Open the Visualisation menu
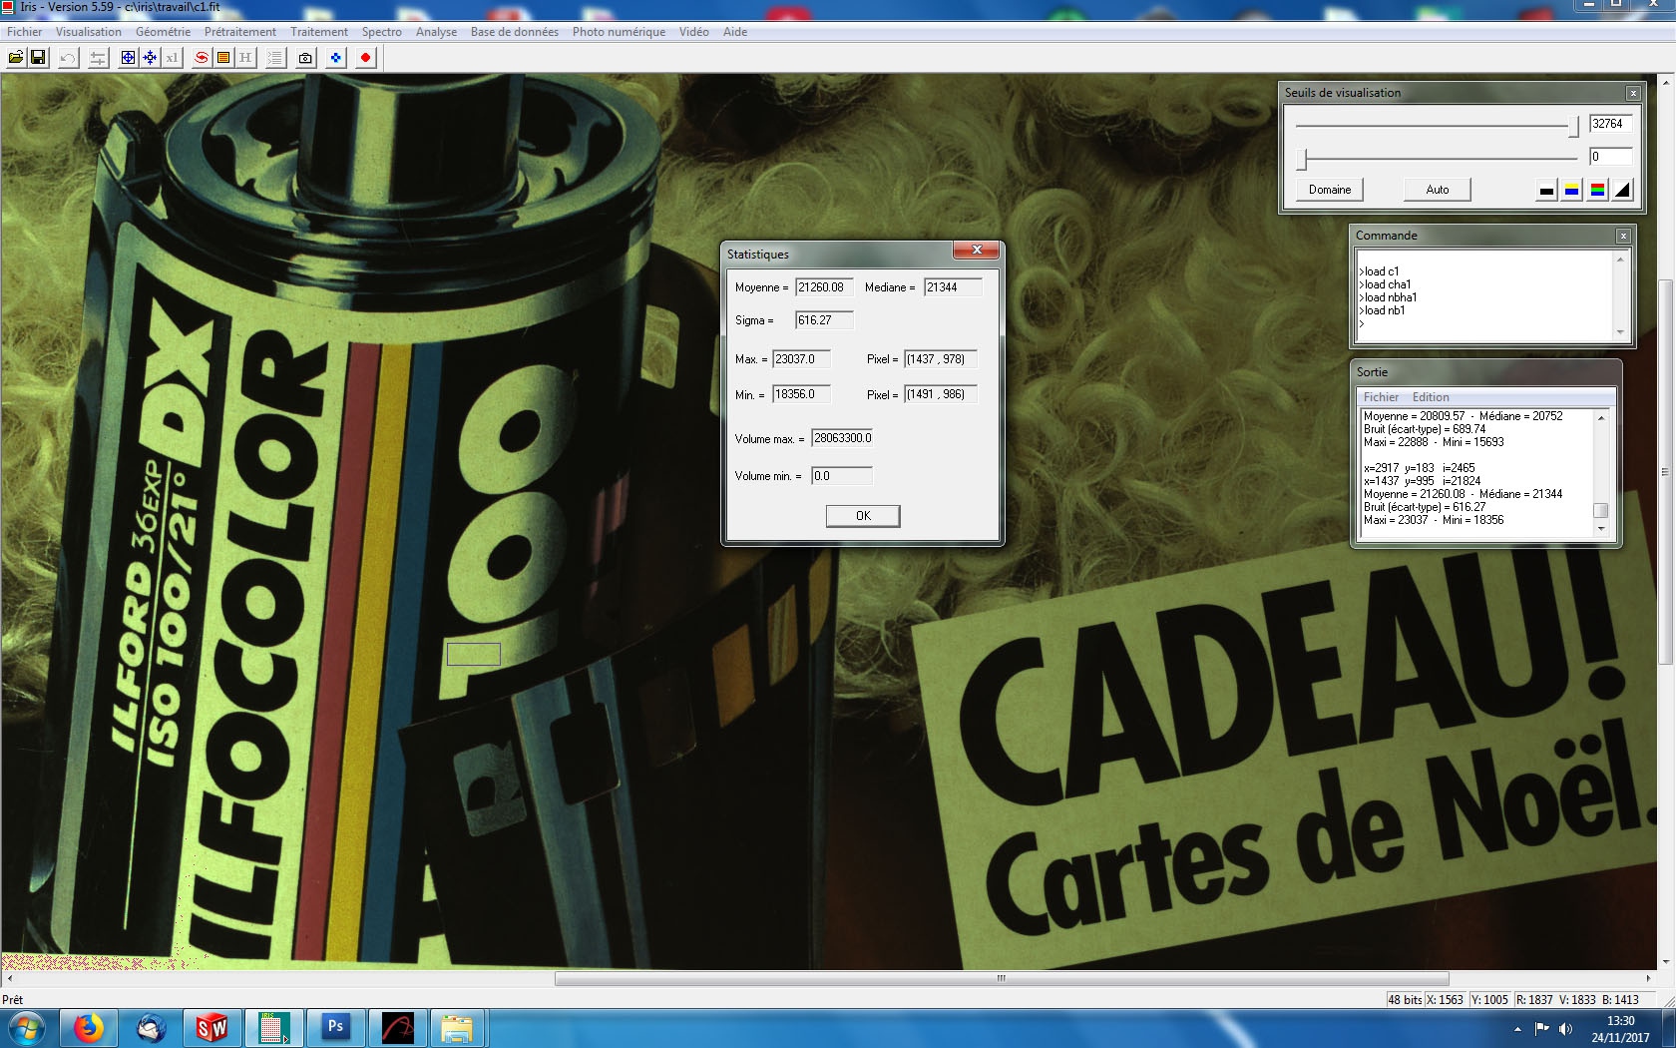 click(x=89, y=32)
